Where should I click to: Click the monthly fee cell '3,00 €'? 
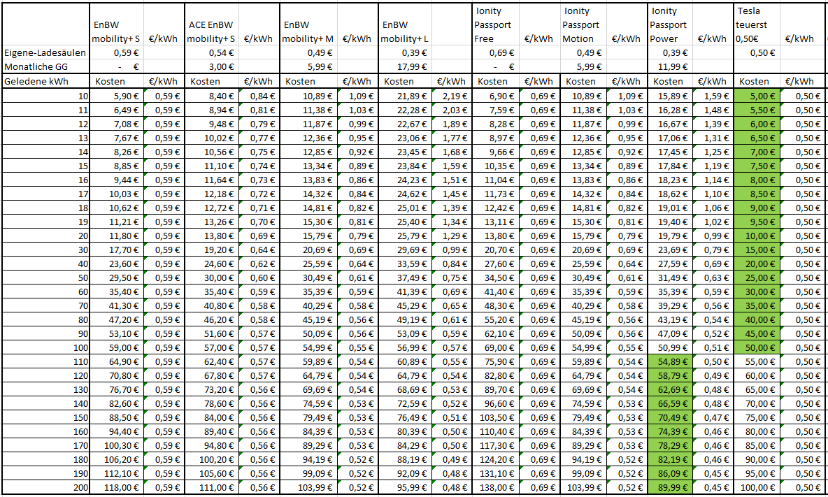click(x=211, y=66)
